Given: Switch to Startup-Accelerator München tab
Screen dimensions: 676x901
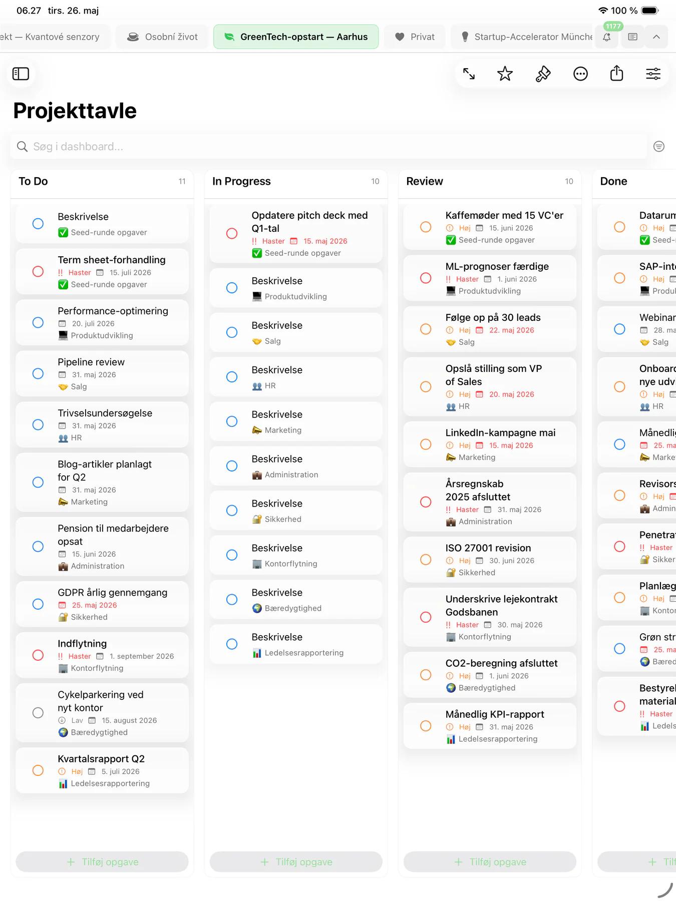Looking at the screenshot, I should pyautogui.click(x=522, y=37).
